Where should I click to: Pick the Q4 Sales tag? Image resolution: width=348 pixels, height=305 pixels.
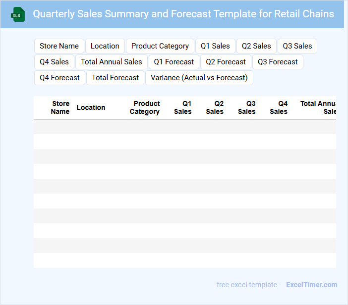[x=54, y=62]
